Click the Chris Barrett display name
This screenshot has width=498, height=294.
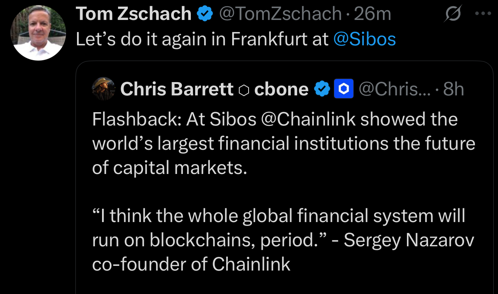pyautogui.click(x=177, y=90)
